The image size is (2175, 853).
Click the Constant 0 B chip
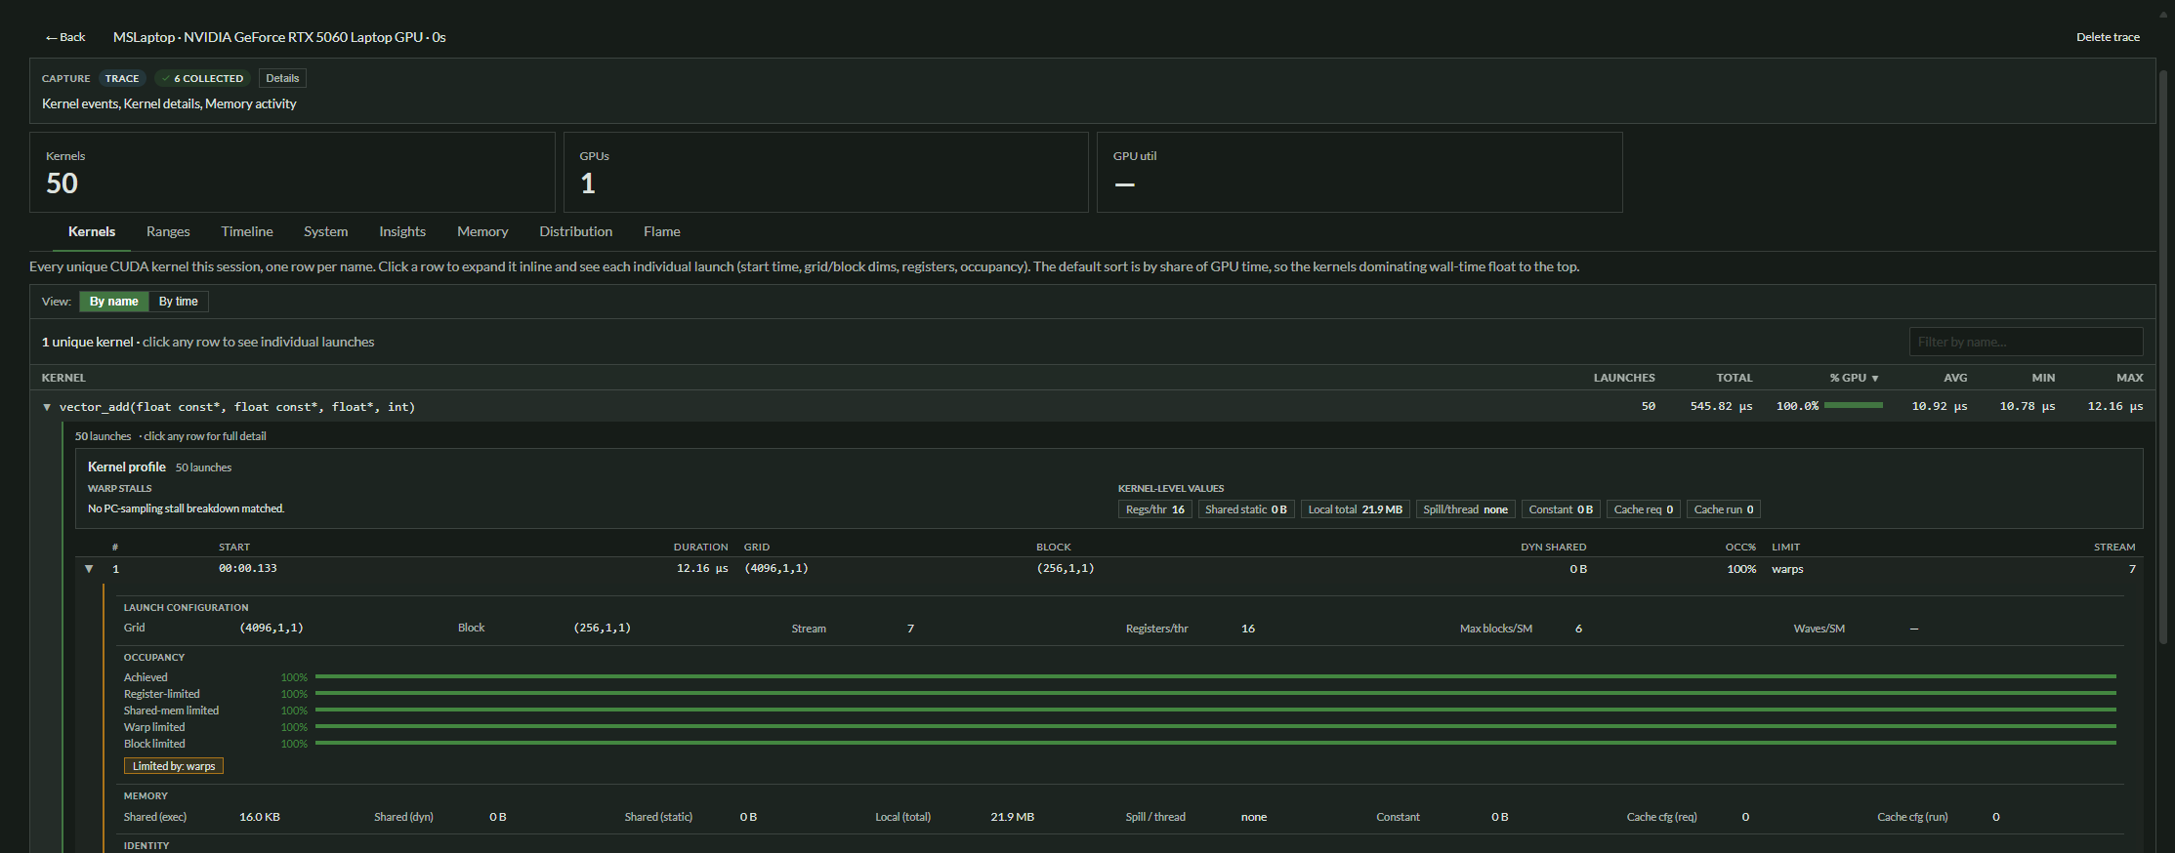(1561, 509)
